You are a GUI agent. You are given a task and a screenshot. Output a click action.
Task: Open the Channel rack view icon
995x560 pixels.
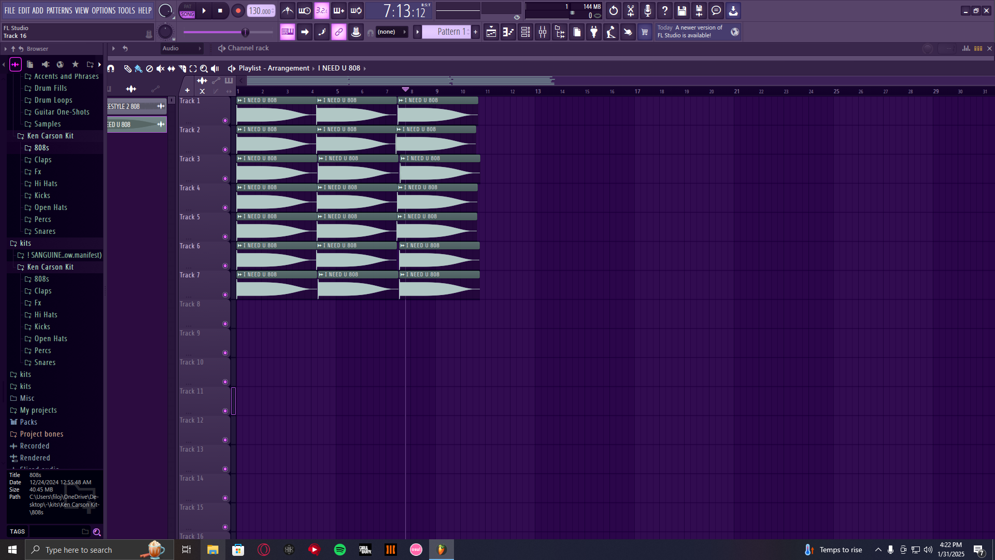(525, 32)
